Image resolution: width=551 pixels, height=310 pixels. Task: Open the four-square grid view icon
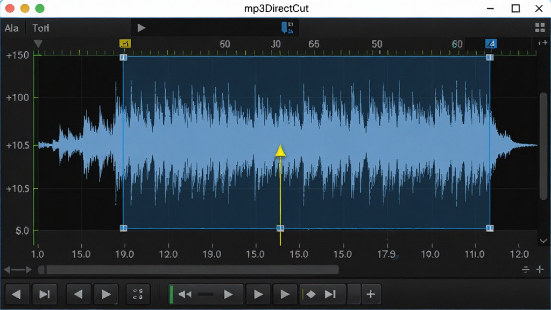[x=540, y=28]
